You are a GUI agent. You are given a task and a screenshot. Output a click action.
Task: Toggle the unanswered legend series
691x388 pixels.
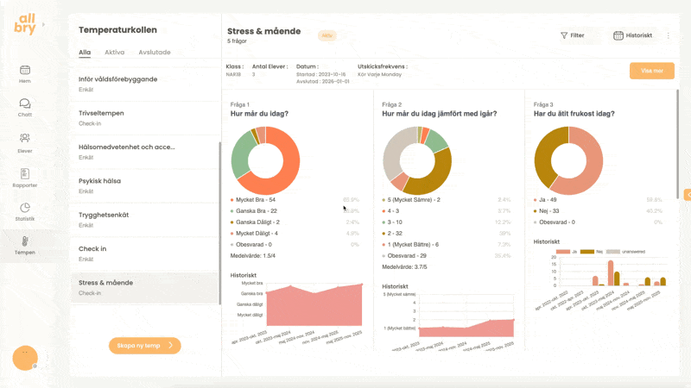624,252
